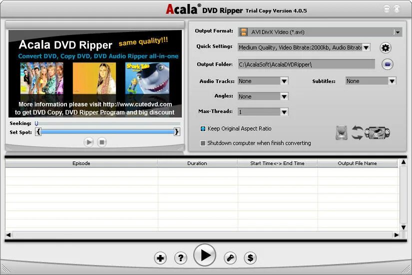Screen dimensions: 412x275
Task: Click the DVD disc source icon
Action: pyautogui.click(x=342, y=132)
